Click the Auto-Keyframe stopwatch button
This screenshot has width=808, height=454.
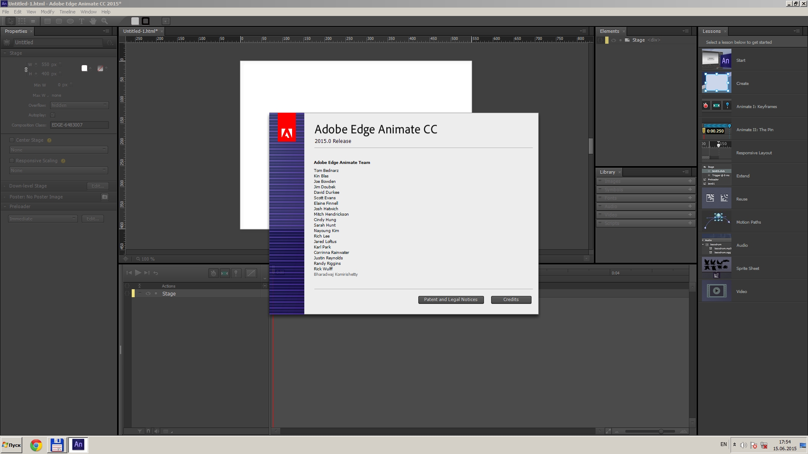point(213,273)
